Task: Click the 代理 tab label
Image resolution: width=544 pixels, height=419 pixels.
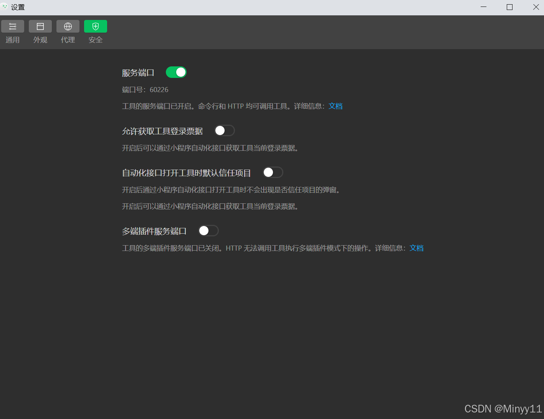Action: [x=68, y=40]
